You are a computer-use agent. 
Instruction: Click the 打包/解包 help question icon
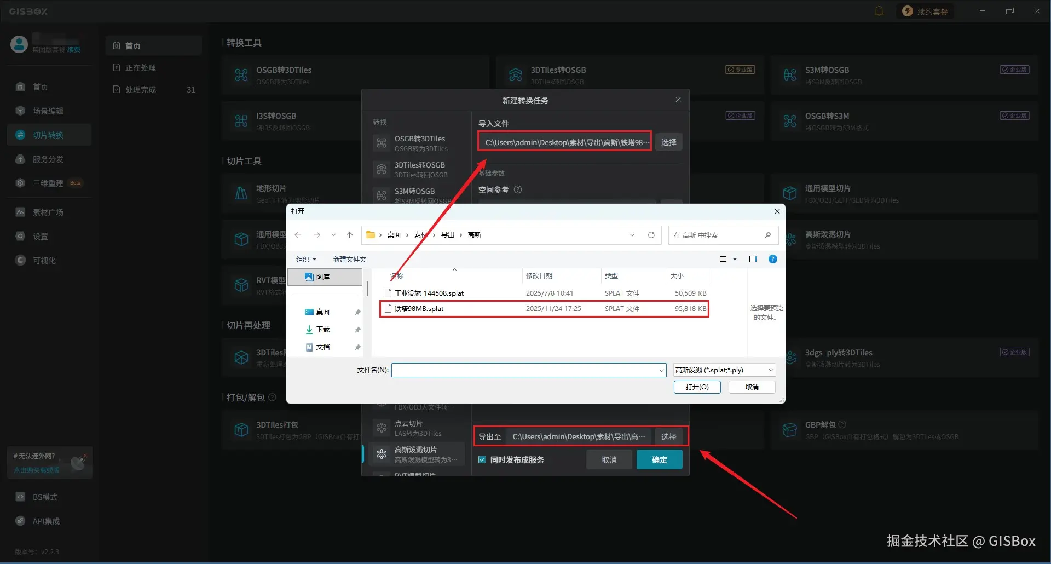[273, 397]
